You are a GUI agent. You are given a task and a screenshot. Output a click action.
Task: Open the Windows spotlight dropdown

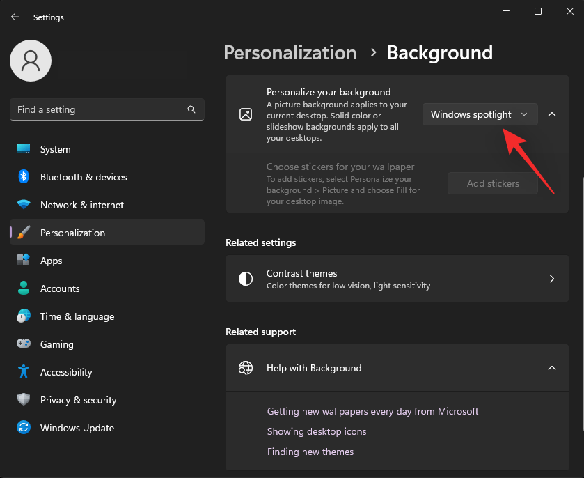click(480, 114)
